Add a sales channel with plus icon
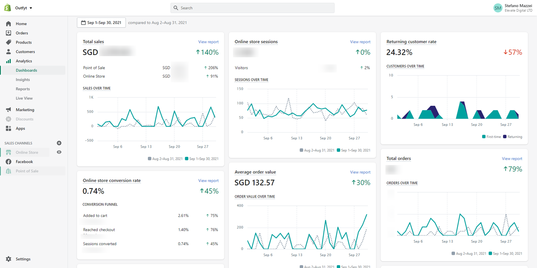537x268 pixels. [x=59, y=143]
